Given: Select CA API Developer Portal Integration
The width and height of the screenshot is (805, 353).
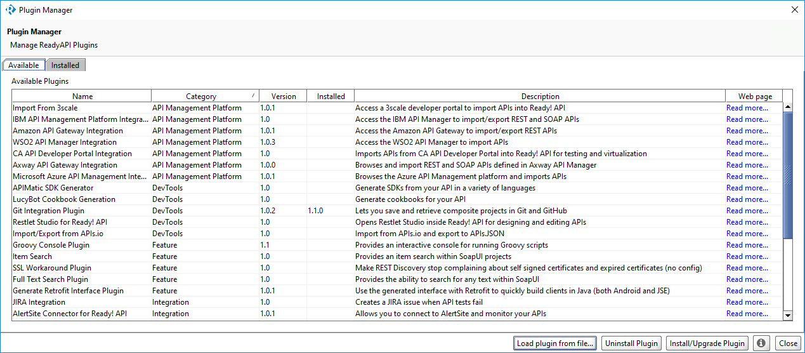Looking at the screenshot, I should tap(397, 154).
